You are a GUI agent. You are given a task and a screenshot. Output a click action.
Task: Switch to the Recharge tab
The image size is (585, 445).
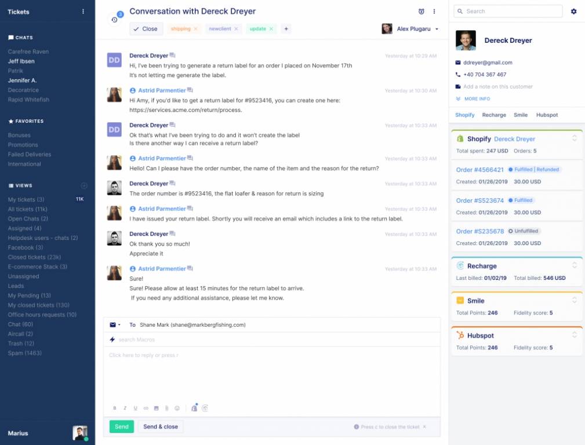[x=494, y=115]
